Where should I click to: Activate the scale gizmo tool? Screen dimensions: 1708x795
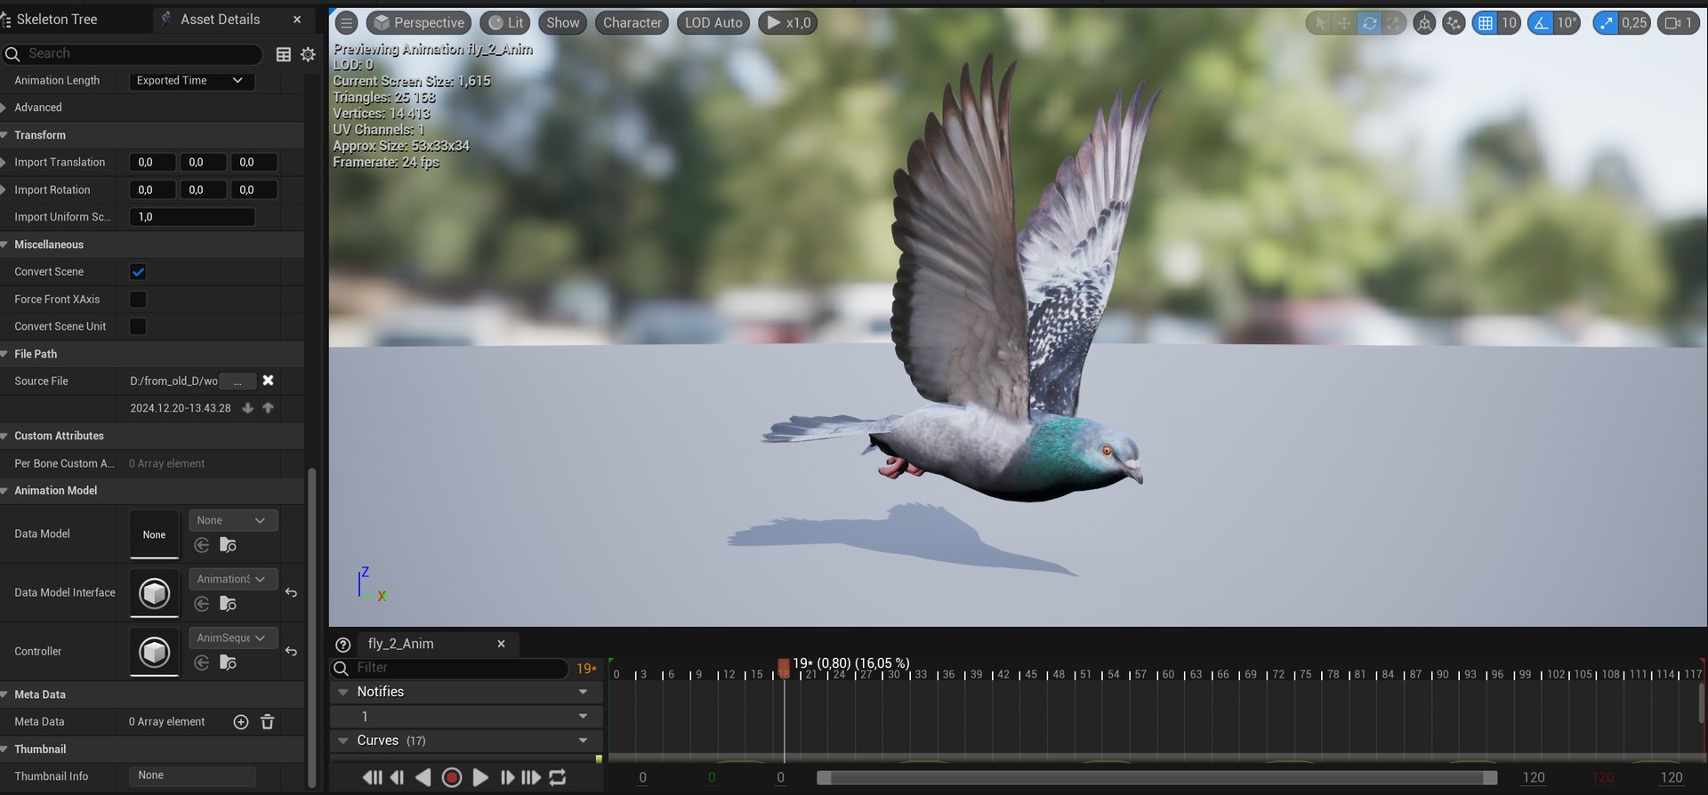pyautogui.click(x=1393, y=23)
